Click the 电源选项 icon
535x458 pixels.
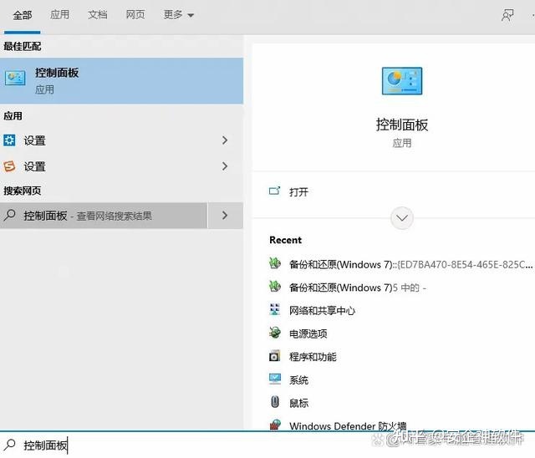point(275,333)
